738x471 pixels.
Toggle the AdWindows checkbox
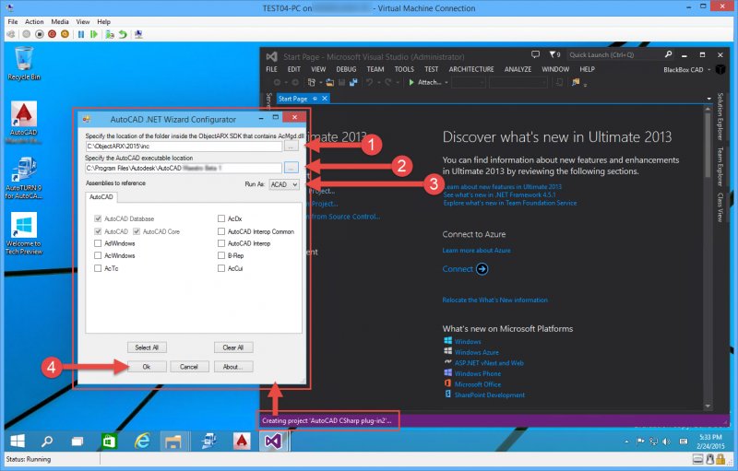tap(98, 243)
